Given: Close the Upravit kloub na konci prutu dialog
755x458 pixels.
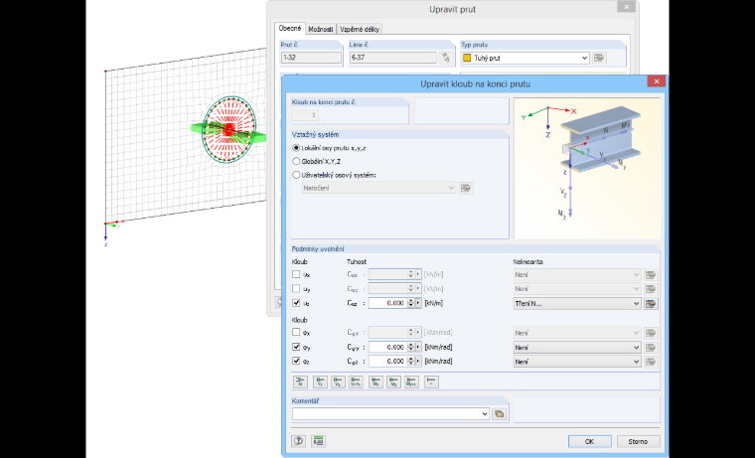Looking at the screenshot, I should [657, 81].
